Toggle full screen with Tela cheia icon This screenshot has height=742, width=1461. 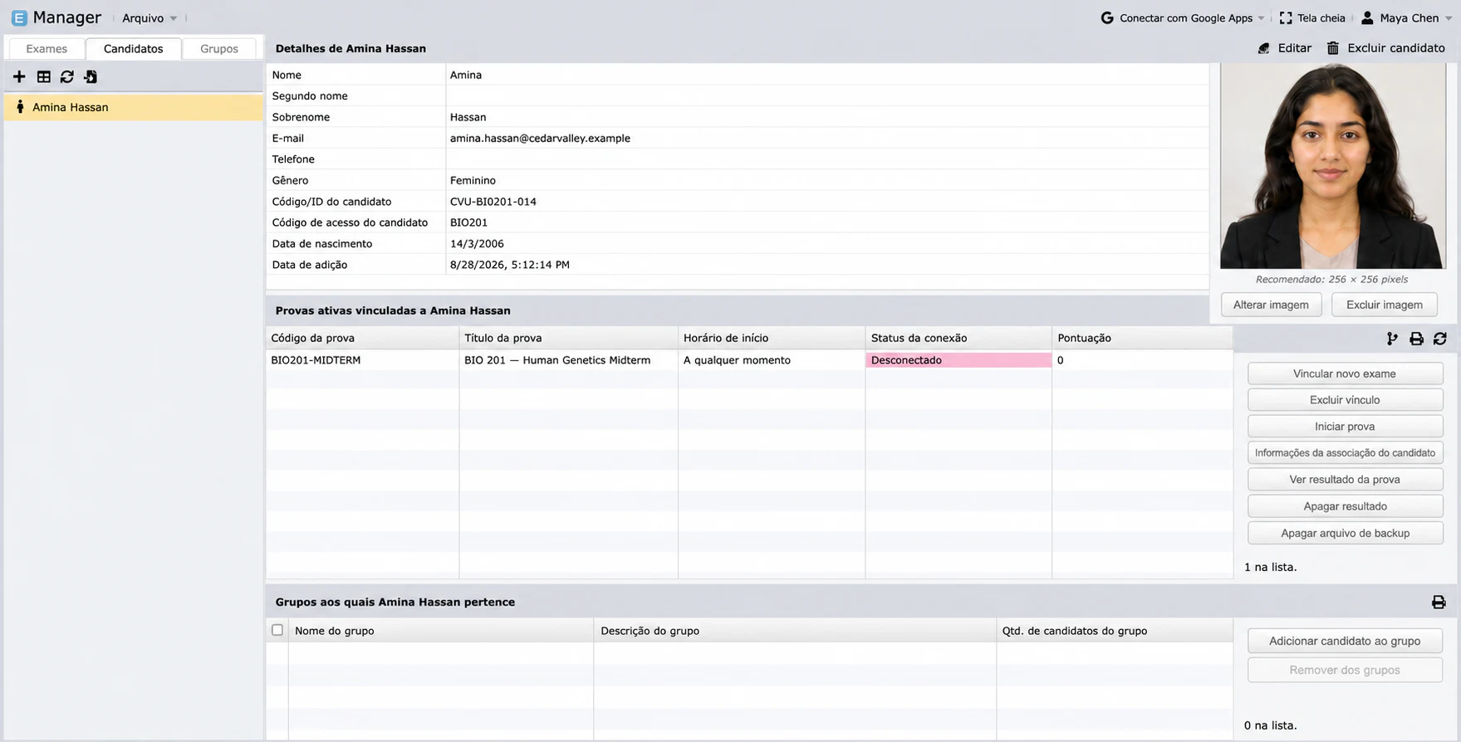coord(1286,17)
